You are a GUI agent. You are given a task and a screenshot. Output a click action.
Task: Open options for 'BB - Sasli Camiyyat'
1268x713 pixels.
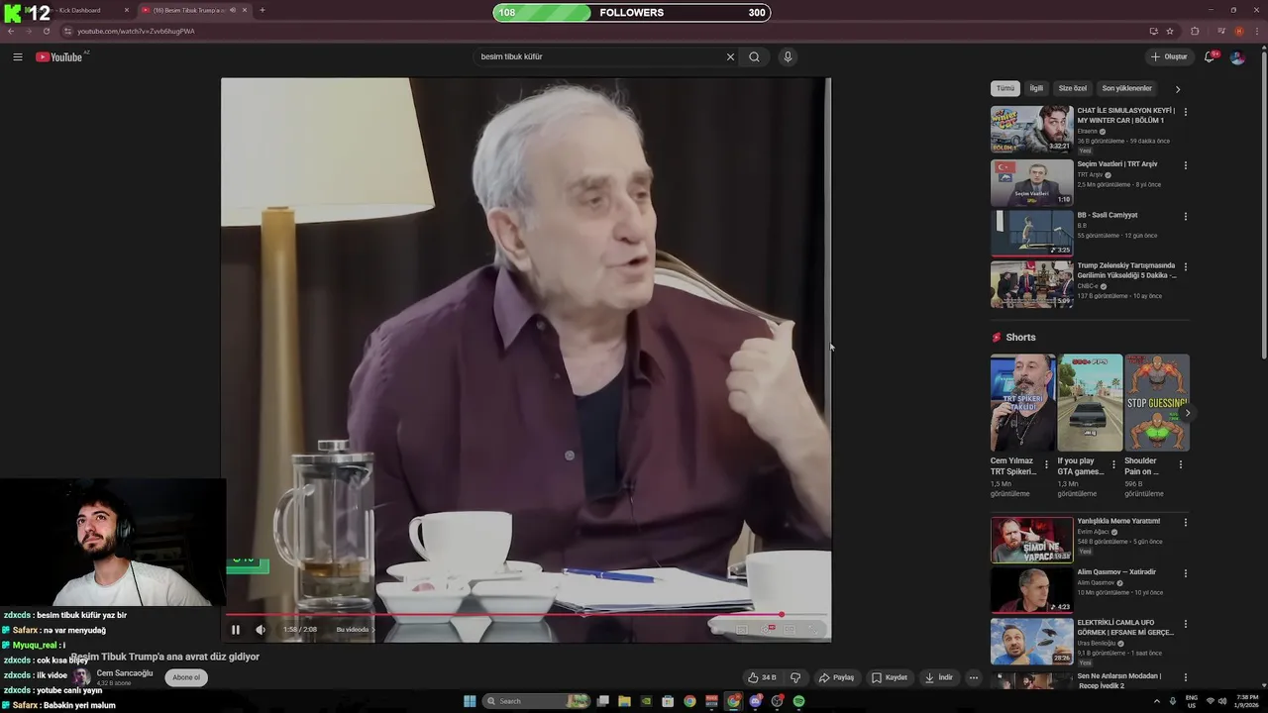1185,216
